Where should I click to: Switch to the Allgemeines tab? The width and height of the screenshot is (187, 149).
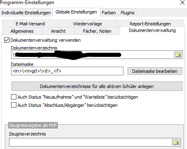pyautogui.click(x=22, y=31)
